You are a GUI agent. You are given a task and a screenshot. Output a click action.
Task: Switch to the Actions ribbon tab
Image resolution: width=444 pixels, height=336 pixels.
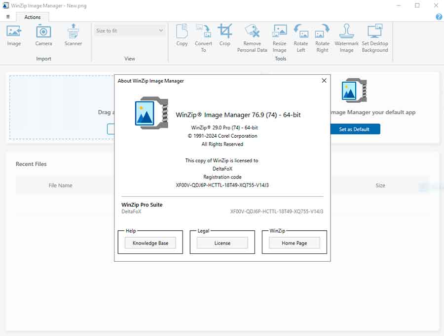pos(32,17)
